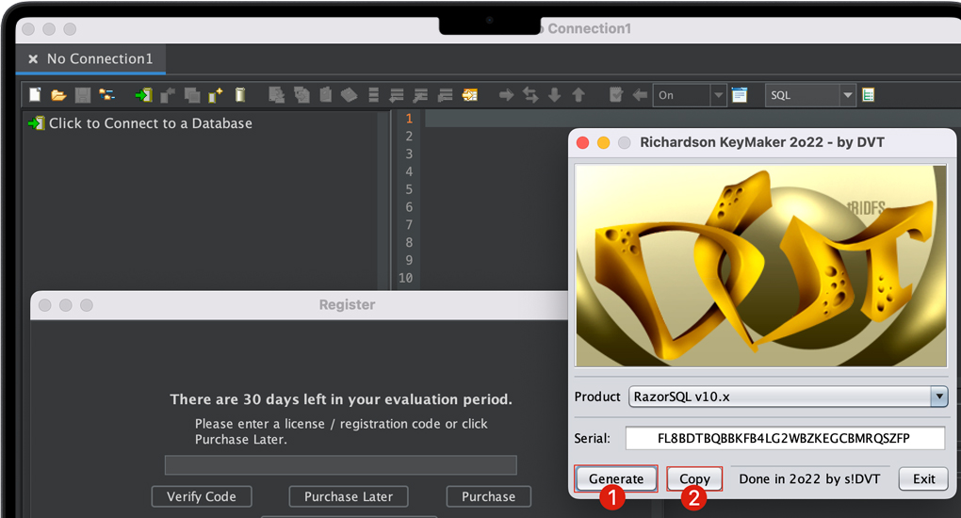Click the Copy button in KeyMaker
This screenshot has width=961, height=518.
pos(694,478)
